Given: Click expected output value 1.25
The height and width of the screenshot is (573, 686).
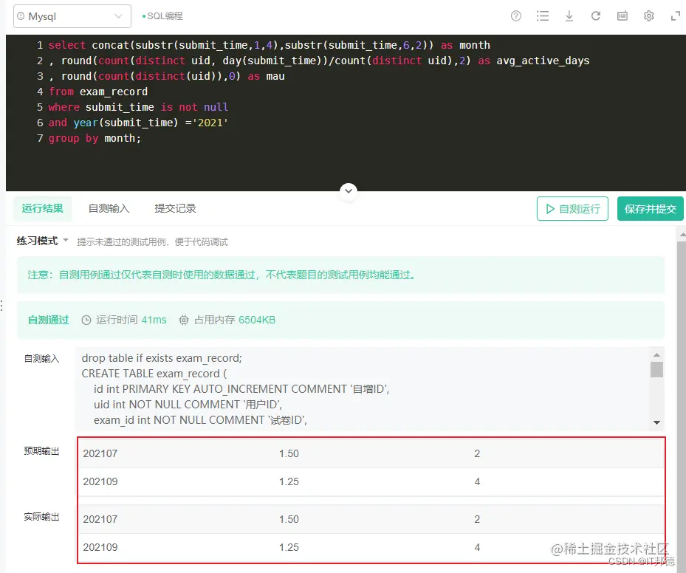Looking at the screenshot, I should (x=289, y=481).
